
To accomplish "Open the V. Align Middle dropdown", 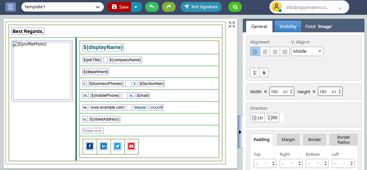I will click(x=307, y=51).
